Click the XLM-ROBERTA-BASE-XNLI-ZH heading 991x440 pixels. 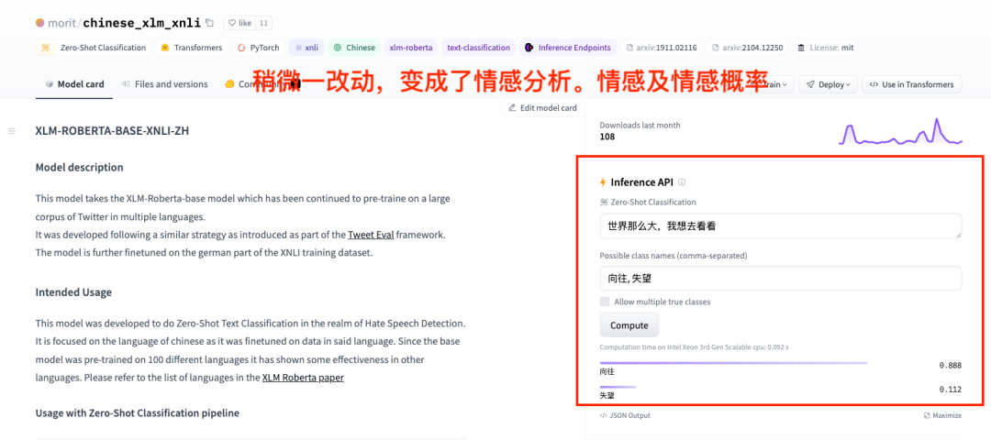(113, 131)
